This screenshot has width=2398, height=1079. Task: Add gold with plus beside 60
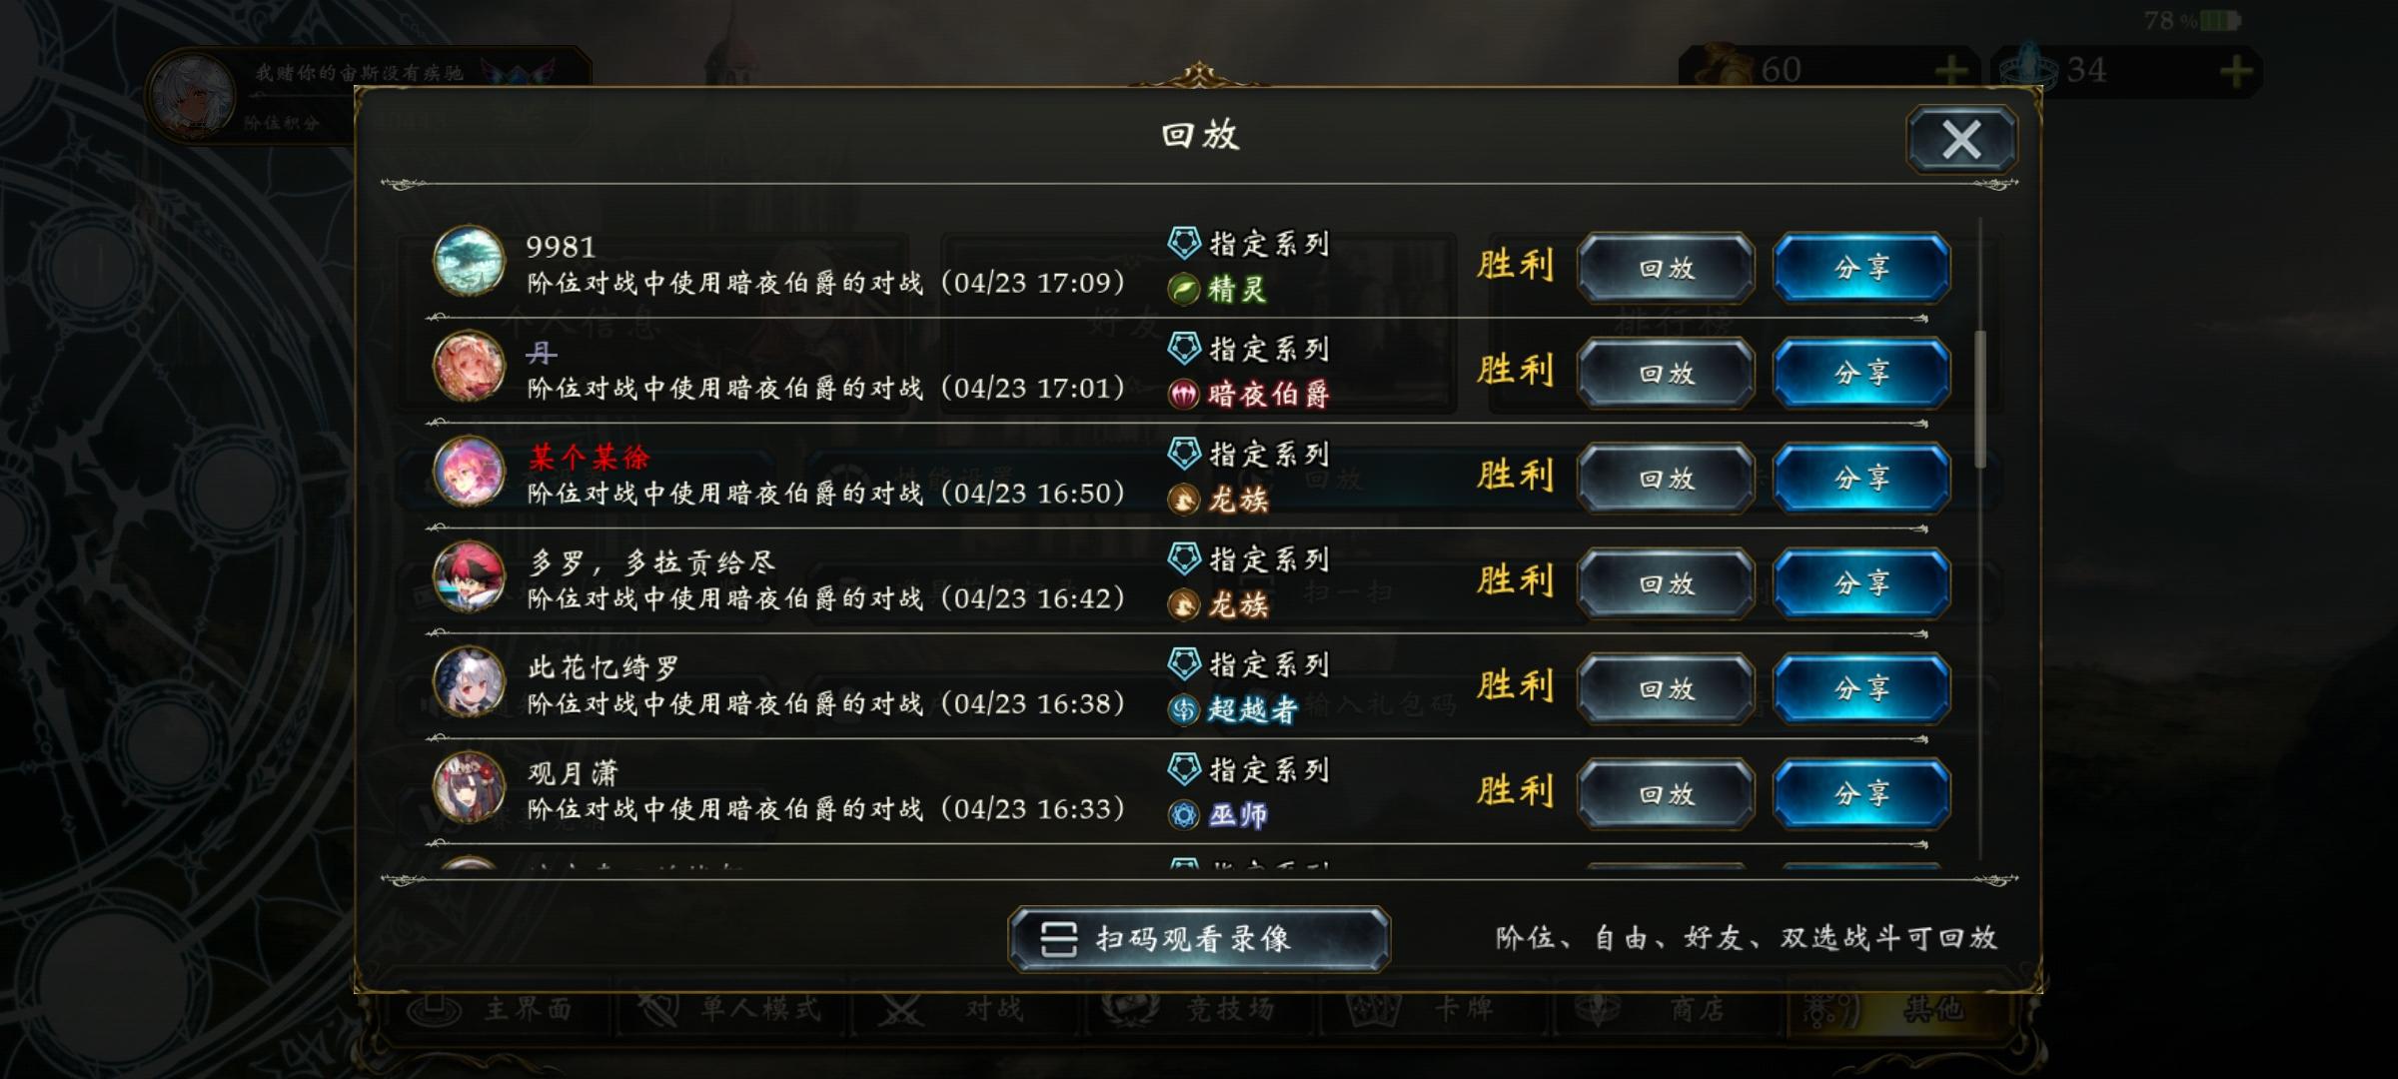click(1950, 71)
